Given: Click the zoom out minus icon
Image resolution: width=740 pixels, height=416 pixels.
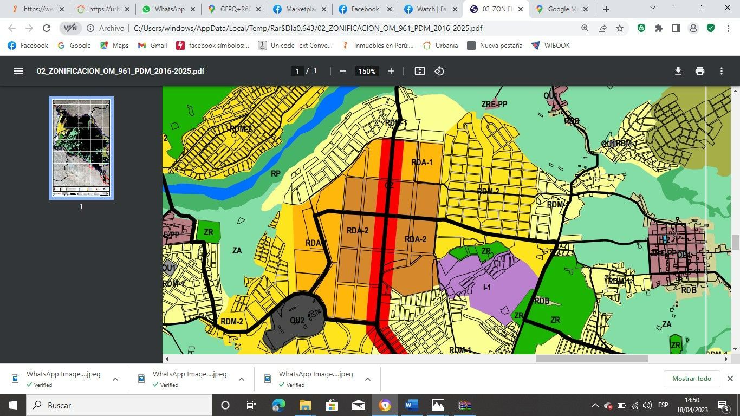Looking at the screenshot, I should coord(342,71).
